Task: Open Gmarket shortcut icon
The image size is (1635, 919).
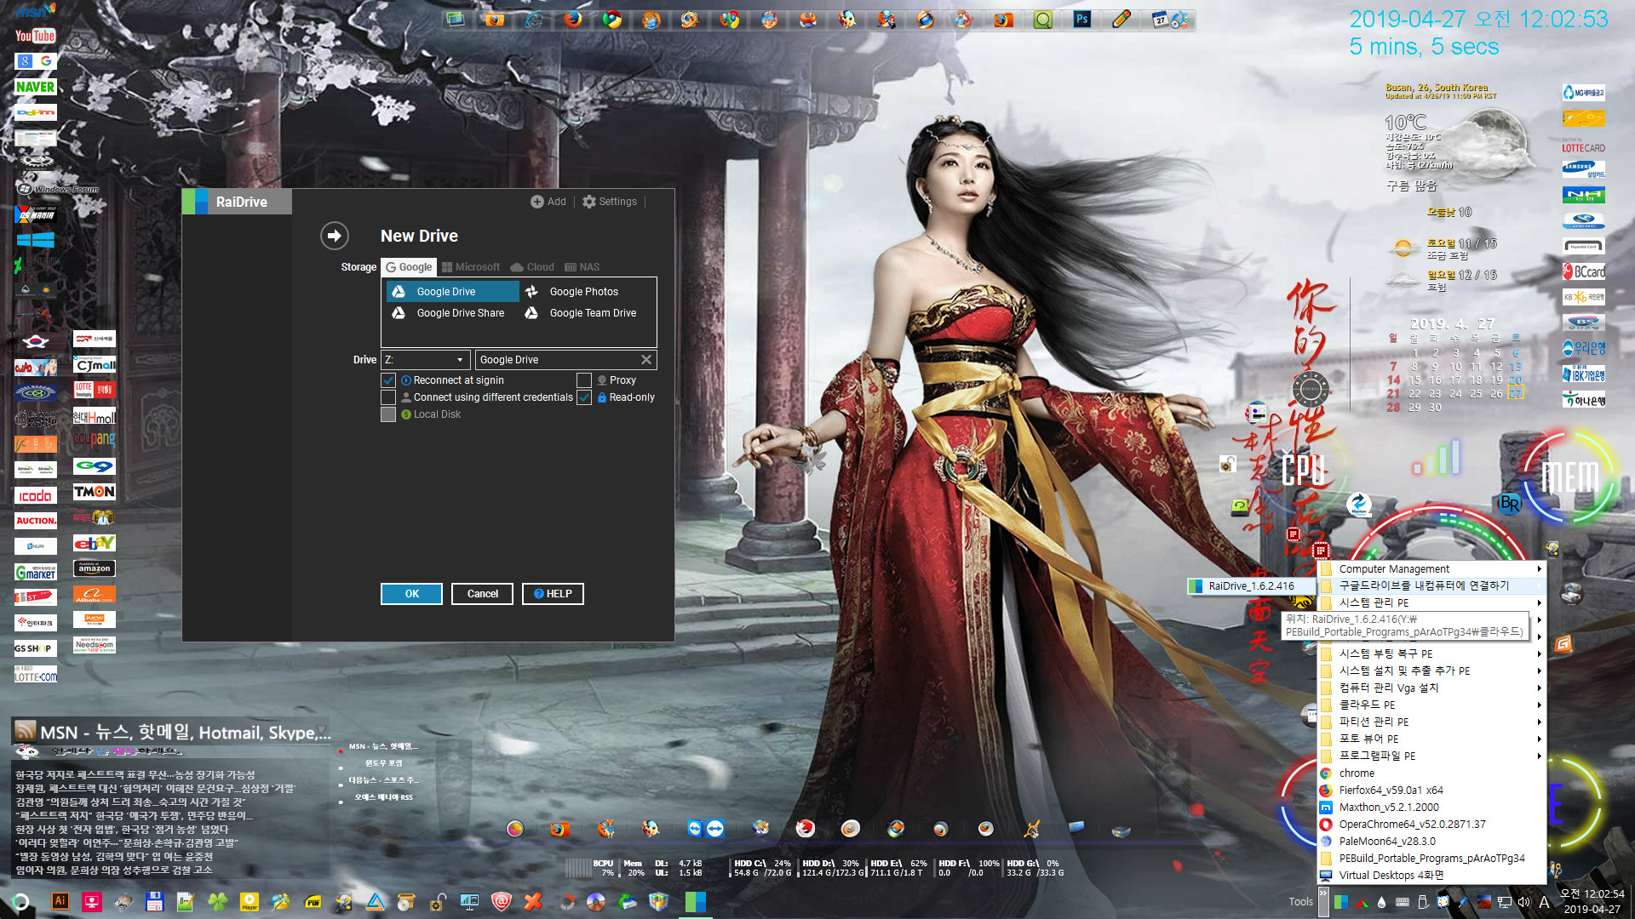Action: (35, 573)
